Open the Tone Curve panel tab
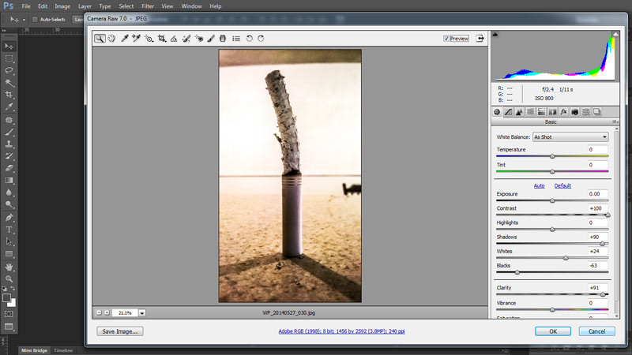Image resolution: width=632 pixels, height=355 pixels. pyautogui.click(x=508, y=112)
